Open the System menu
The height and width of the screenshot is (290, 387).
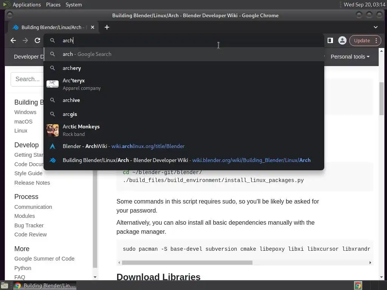pos(74,5)
